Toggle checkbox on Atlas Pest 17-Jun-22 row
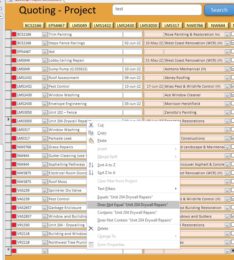234x260 pixels. [x=232, y=86]
